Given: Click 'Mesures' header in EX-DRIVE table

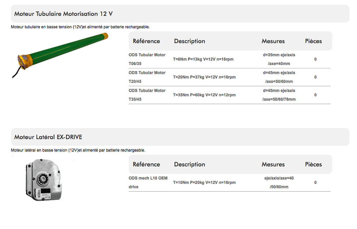Looking at the screenshot, I should [273, 164].
